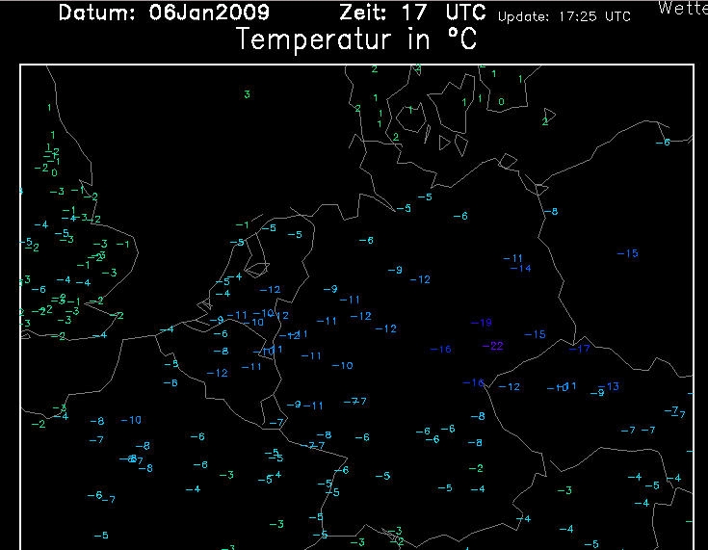Select the purple -22 temperature reading
The width and height of the screenshot is (708, 550).
tap(492, 346)
